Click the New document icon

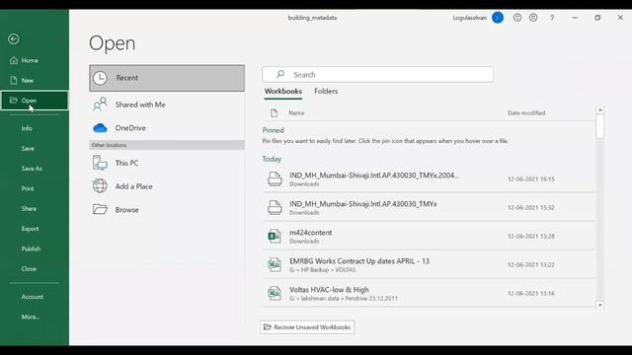pyautogui.click(x=14, y=81)
